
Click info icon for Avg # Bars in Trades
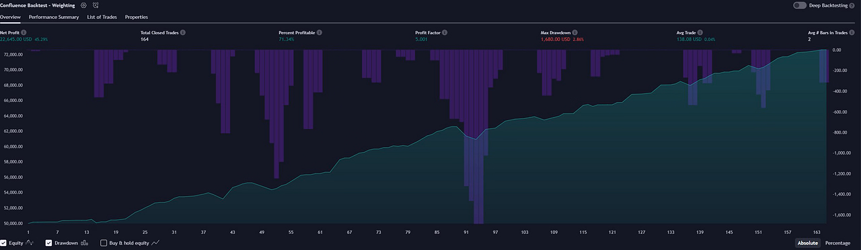point(854,32)
